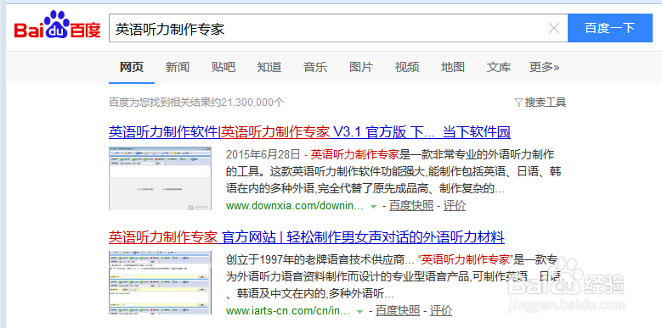Open 百度快照 for the iarts-cn.com result
This screenshot has width=662, height=328.
(x=397, y=311)
